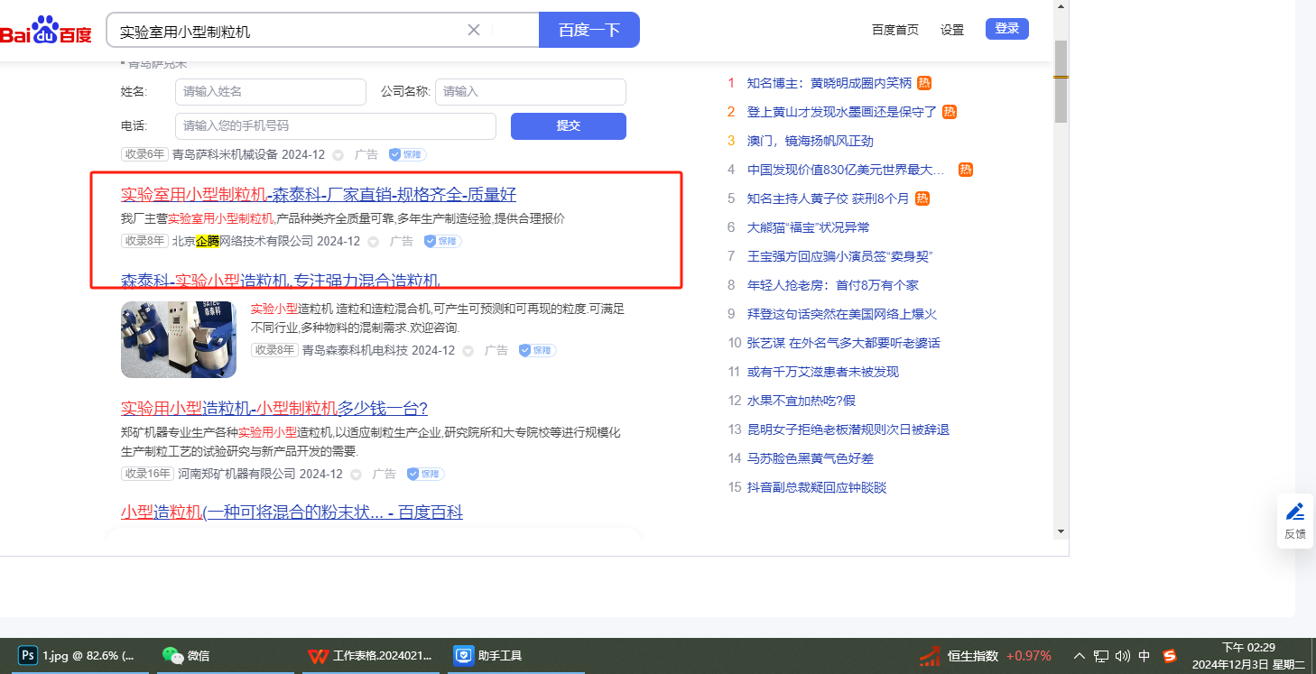Open 助手工具 in the taskbar
1316x674 pixels.
(488, 656)
